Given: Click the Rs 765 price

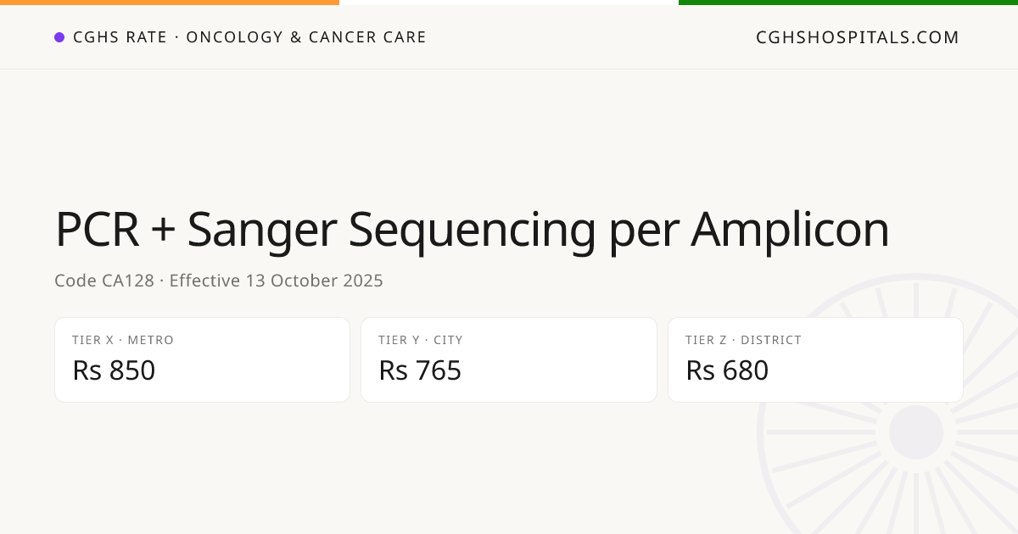Looking at the screenshot, I should [x=420, y=370].
